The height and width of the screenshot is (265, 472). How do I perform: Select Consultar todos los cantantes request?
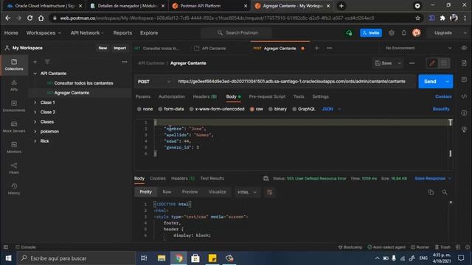[x=83, y=83]
